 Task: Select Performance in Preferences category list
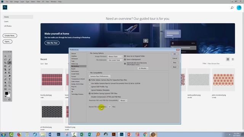click(75, 71)
